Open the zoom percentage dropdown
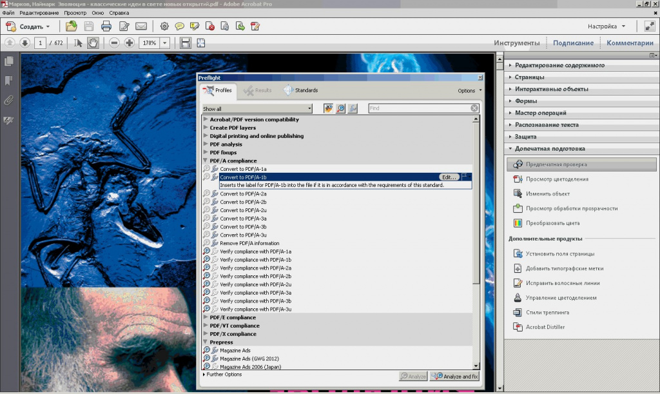Viewport: 660px width, 394px height. [164, 43]
